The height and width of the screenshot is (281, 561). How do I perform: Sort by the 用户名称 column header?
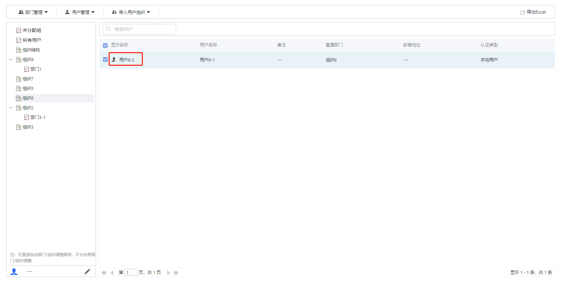click(x=208, y=45)
